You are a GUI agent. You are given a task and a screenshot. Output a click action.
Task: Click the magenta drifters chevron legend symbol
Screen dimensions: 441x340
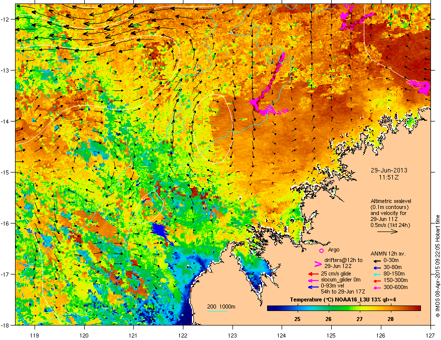[318, 263]
